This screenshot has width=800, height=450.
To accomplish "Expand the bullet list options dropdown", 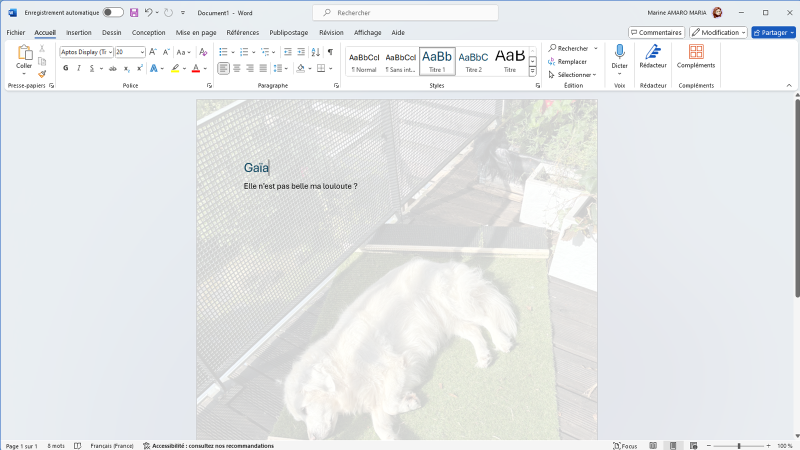I will click(233, 52).
